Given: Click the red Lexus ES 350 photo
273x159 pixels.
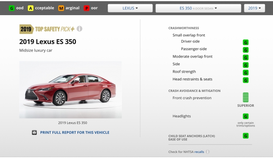Looking at the screenshot, I should tap(71, 90).
